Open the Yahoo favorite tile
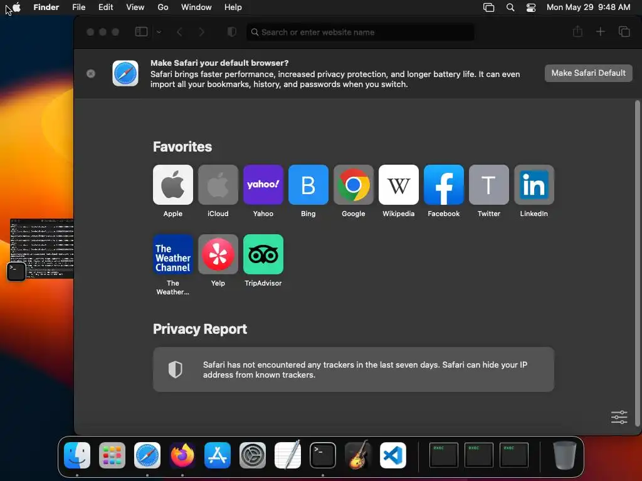Viewport: 642px width, 481px height. click(263, 185)
